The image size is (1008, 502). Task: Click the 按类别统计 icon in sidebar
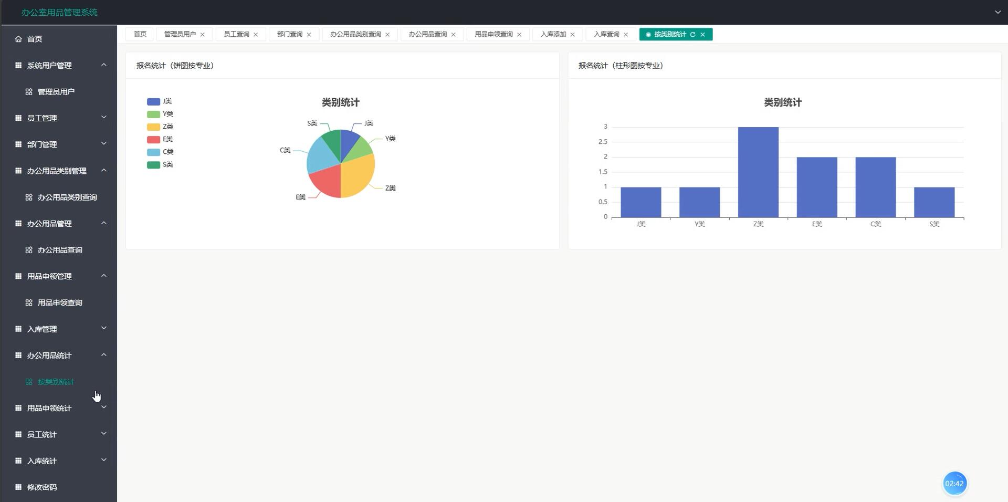(29, 382)
